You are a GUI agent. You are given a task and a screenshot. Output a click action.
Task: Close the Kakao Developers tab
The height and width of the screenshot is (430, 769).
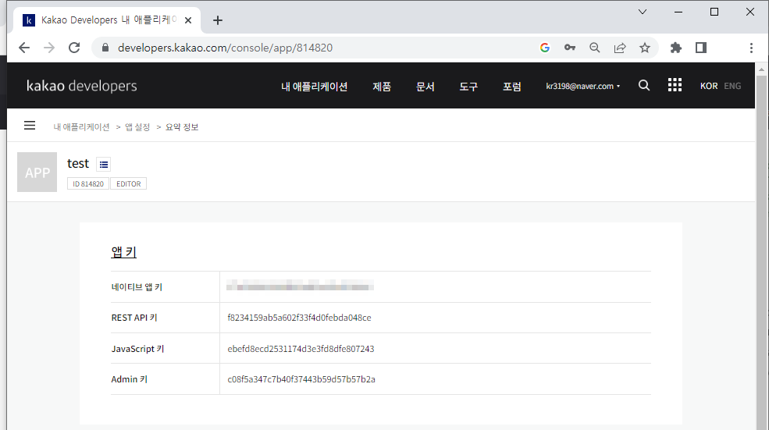pos(188,20)
